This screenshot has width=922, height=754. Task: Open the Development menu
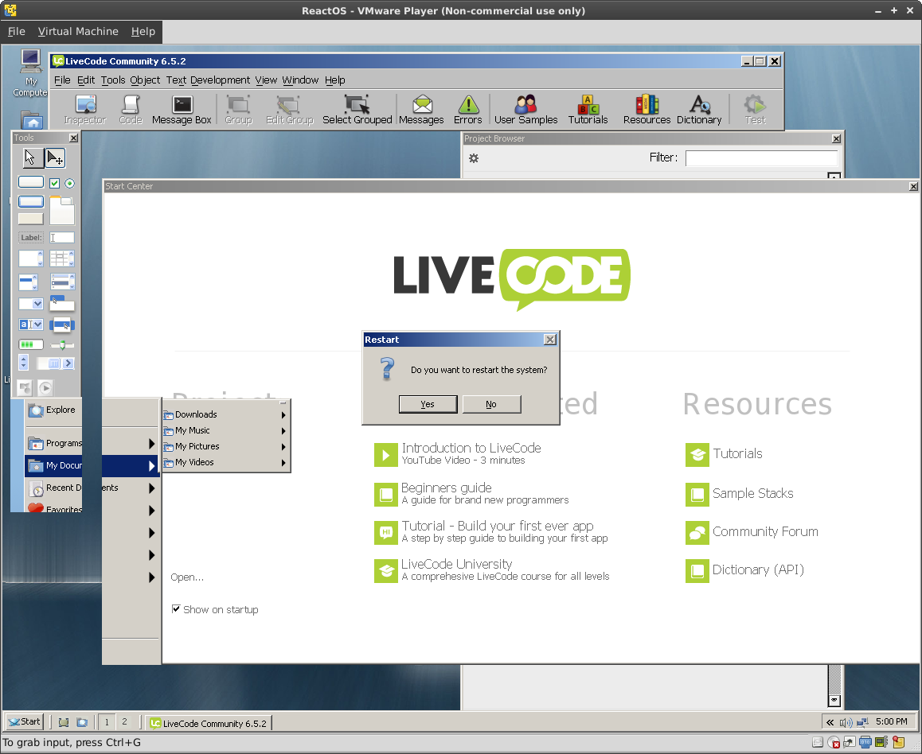[x=220, y=80]
